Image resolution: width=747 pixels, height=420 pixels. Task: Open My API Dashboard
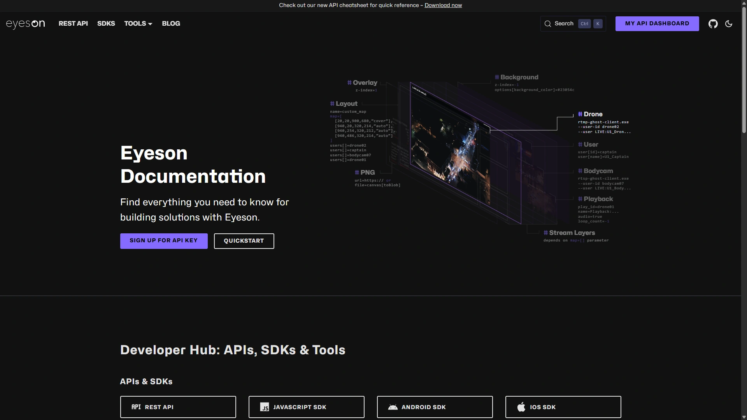(x=657, y=24)
